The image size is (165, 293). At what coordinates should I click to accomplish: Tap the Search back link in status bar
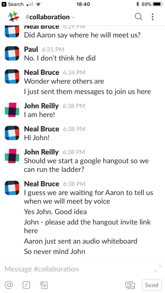(x=13, y=4)
